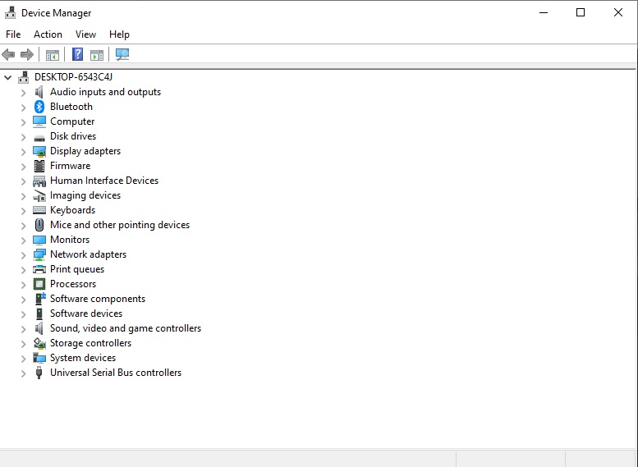
Task: Click the Print queues printer icon
Action: (39, 269)
